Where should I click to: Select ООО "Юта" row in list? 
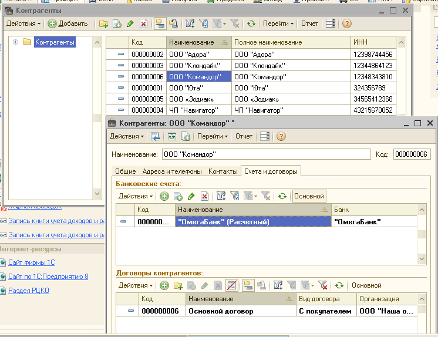coord(251,87)
